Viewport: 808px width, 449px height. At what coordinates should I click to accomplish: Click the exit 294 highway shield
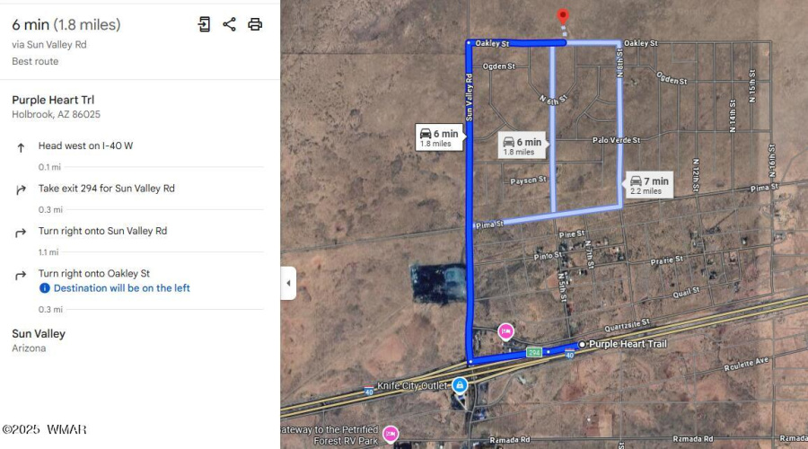coord(534,353)
